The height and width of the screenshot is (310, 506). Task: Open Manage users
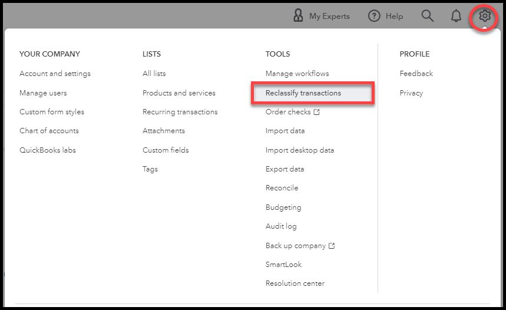[x=43, y=93]
